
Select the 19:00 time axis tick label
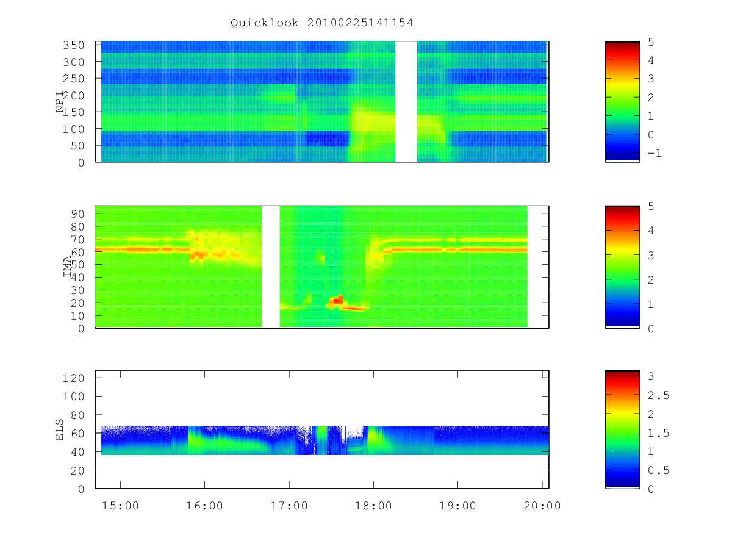457,506
